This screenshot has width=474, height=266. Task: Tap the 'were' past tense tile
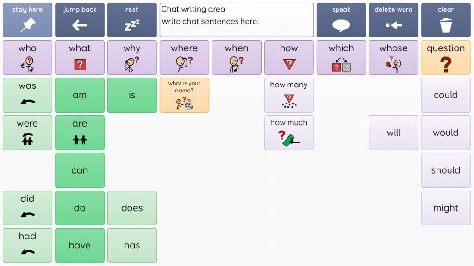[x=27, y=133]
